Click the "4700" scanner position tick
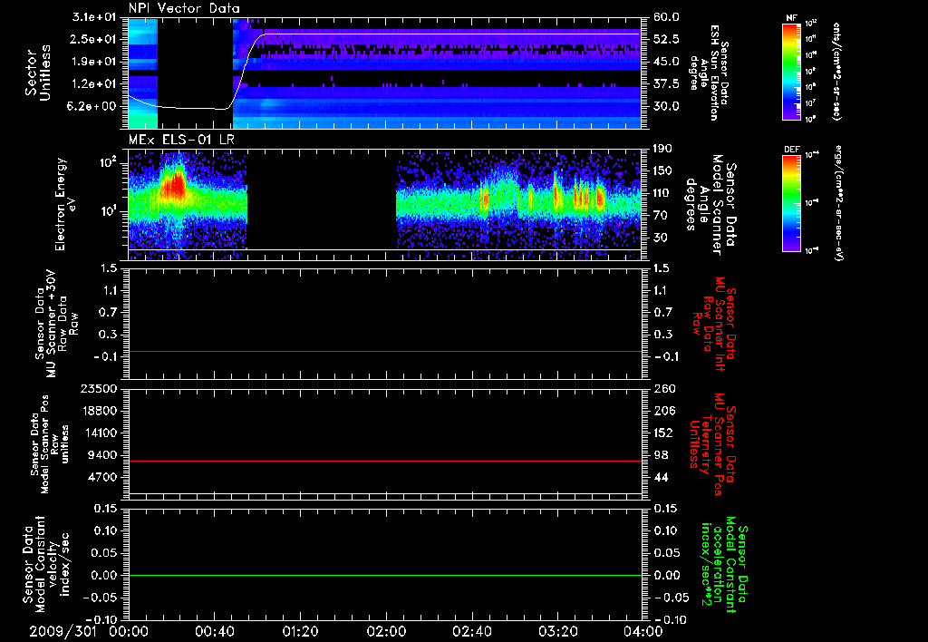Screen dimensions: 928x642 click(x=102, y=477)
